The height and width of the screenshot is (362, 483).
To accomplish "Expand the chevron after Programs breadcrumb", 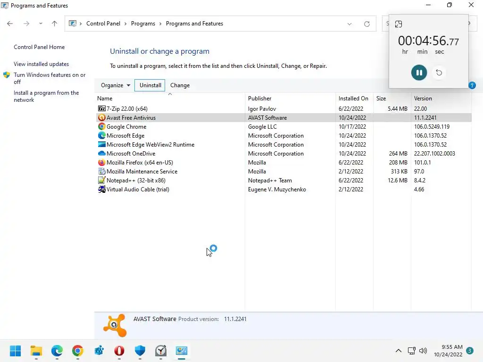I will click(x=160, y=24).
